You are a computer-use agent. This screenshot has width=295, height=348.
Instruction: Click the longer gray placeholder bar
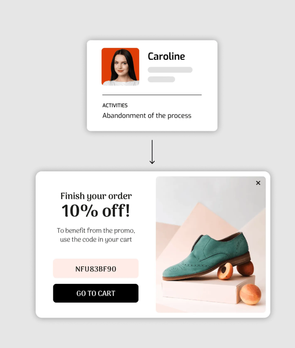(170, 70)
